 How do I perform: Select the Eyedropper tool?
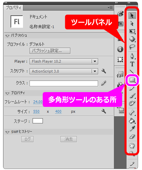[x=132, y=129]
